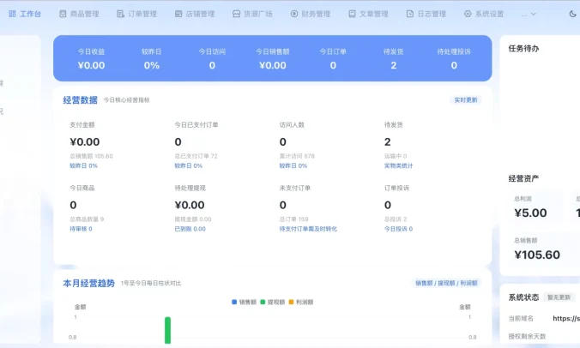Click 今日投诉 0 link
This screenshot has width=580, height=348.
coord(398,229)
